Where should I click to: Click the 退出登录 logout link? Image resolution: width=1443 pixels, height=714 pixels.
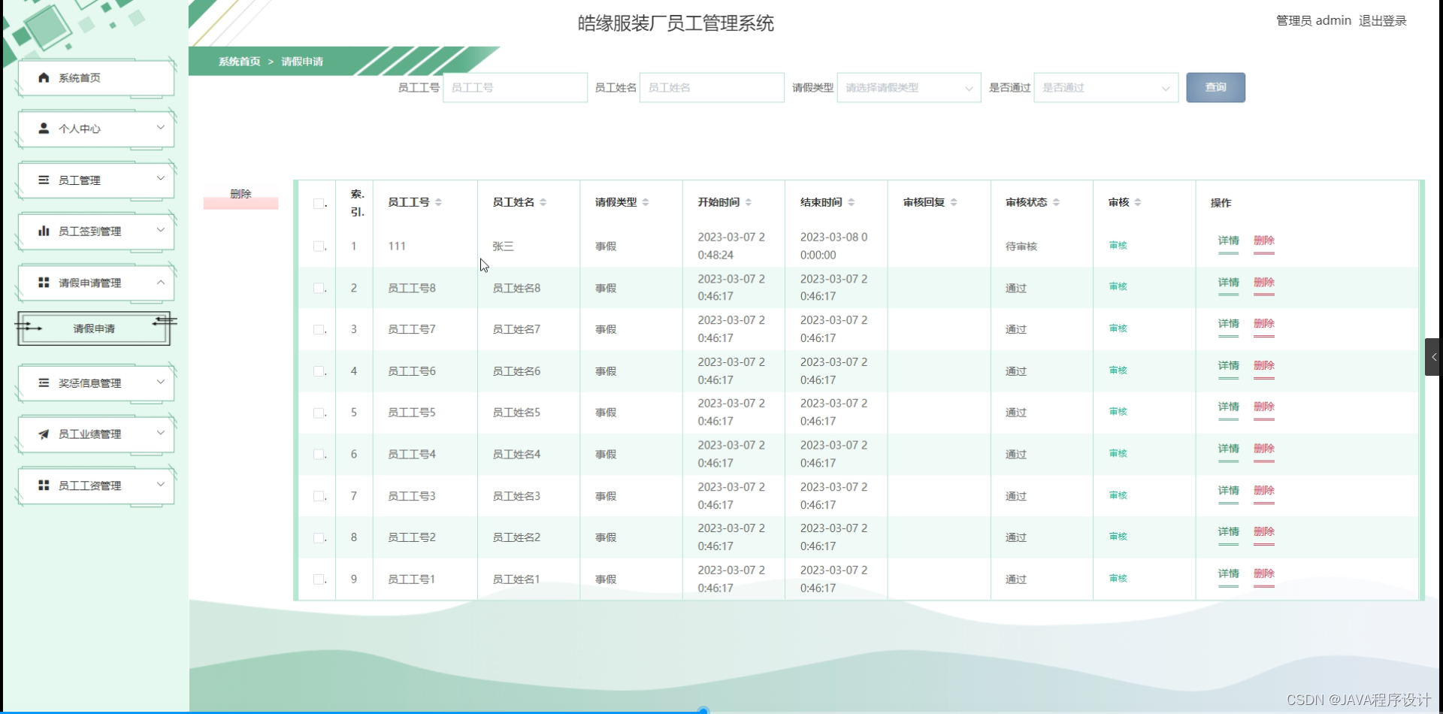[x=1382, y=20]
